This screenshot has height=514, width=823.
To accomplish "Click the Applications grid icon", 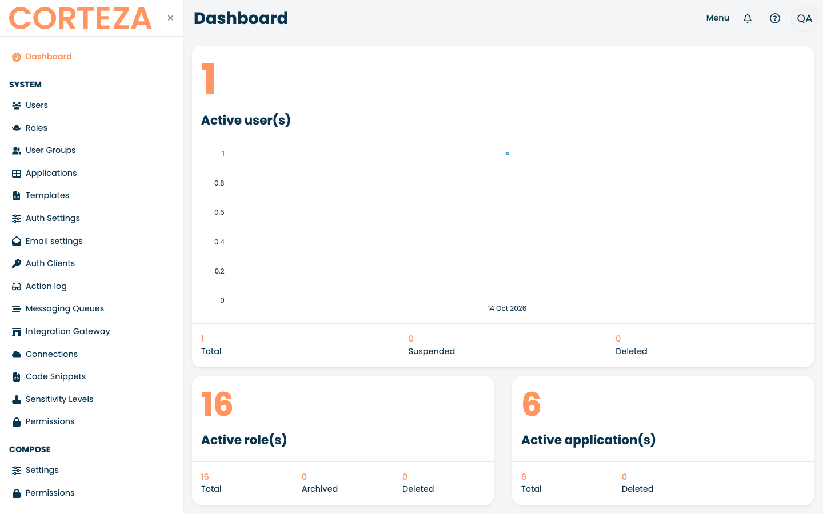I will click(x=17, y=173).
